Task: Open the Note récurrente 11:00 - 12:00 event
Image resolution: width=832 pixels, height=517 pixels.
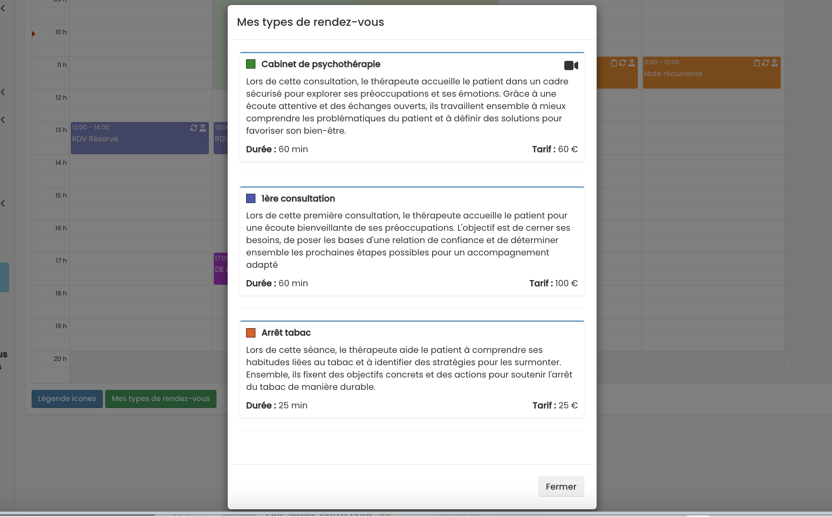Action: coord(711,73)
